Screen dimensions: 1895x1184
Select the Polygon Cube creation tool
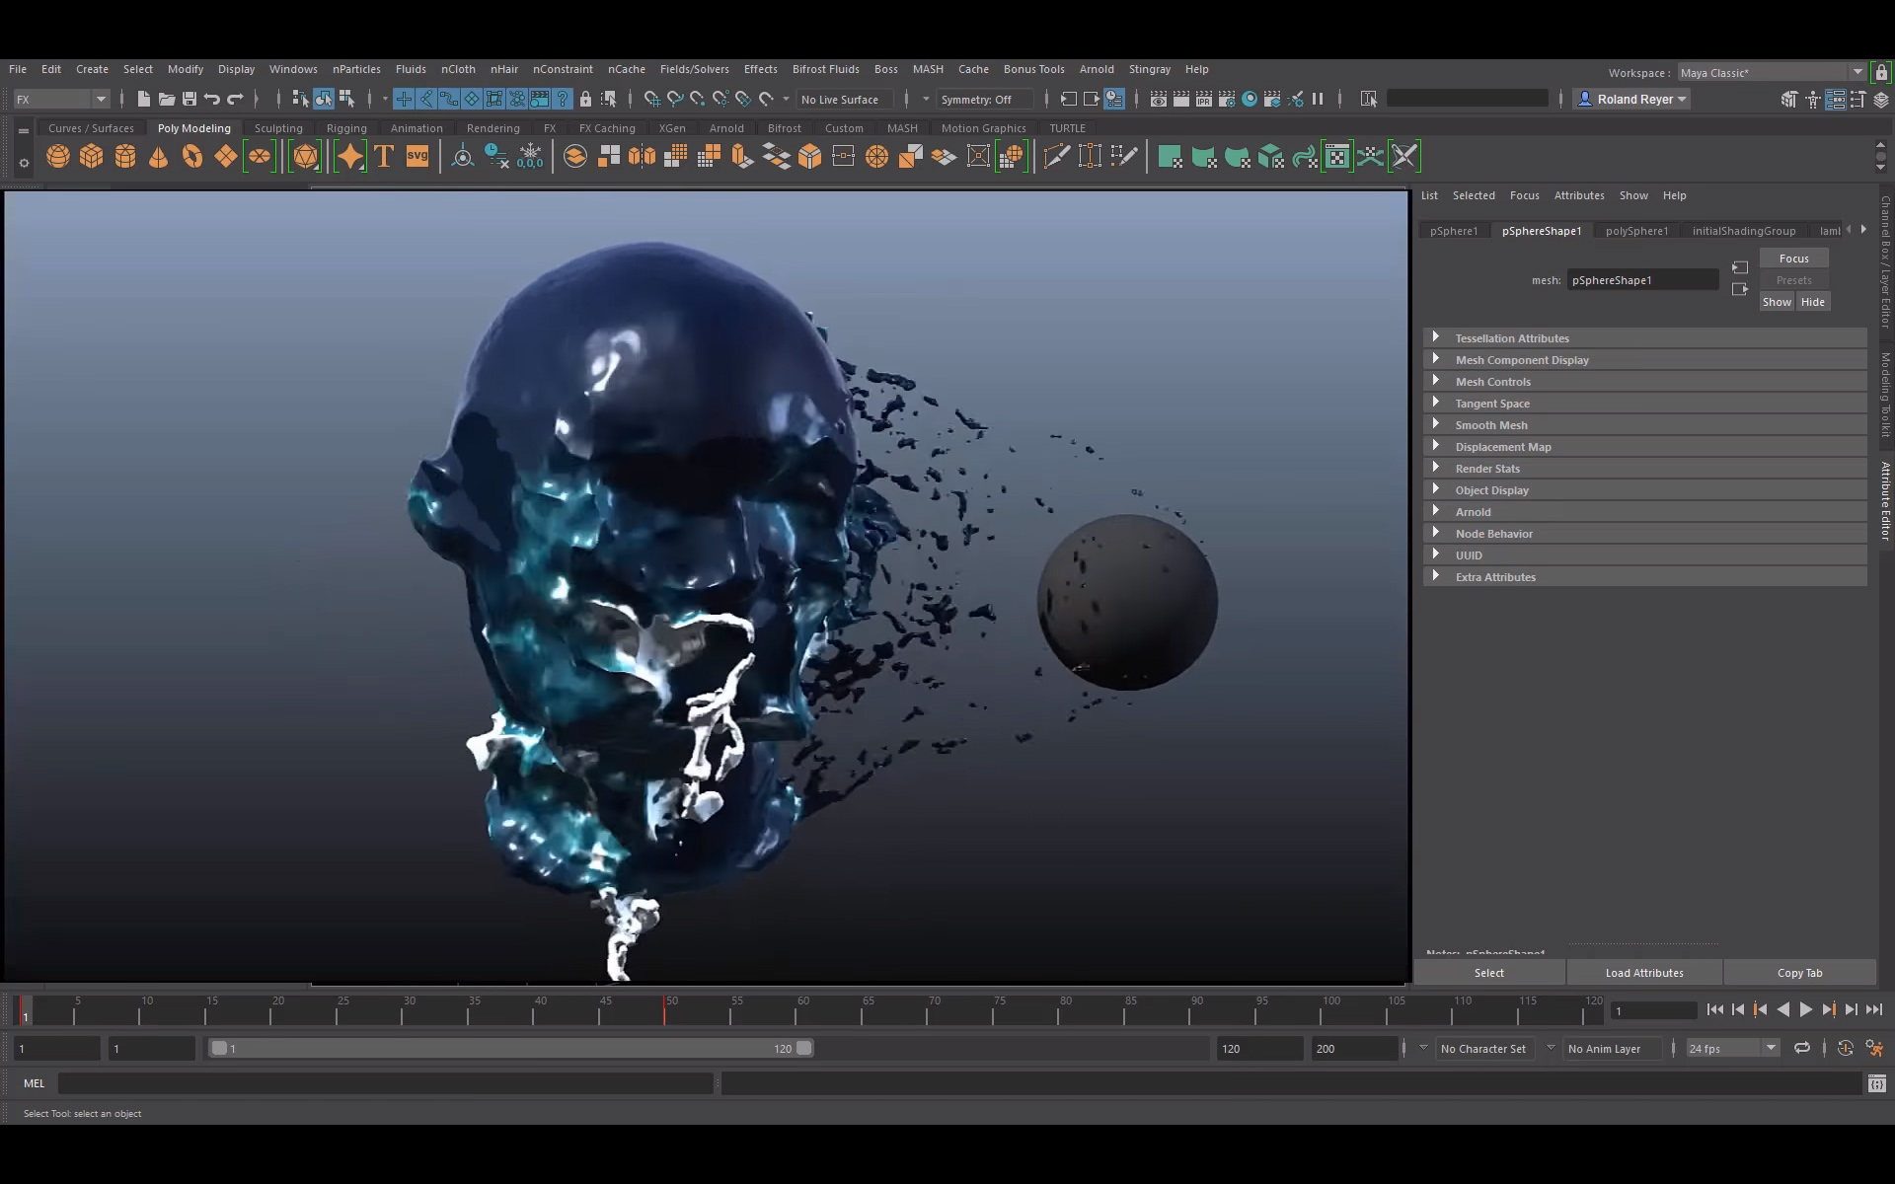point(91,155)
